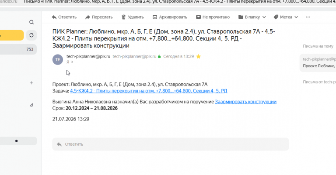Click the Ответить quick reply field
This screenshot has height=175, width=336.
[171, 144]
